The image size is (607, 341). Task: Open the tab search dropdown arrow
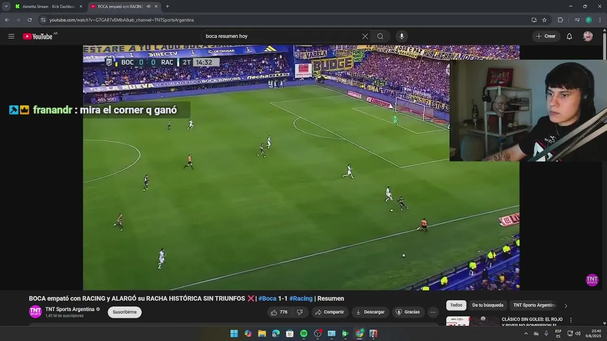tap(6, 7)
